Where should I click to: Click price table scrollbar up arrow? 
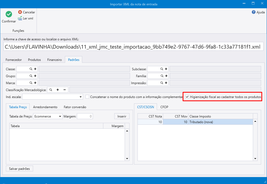click(x=127, y=131)
